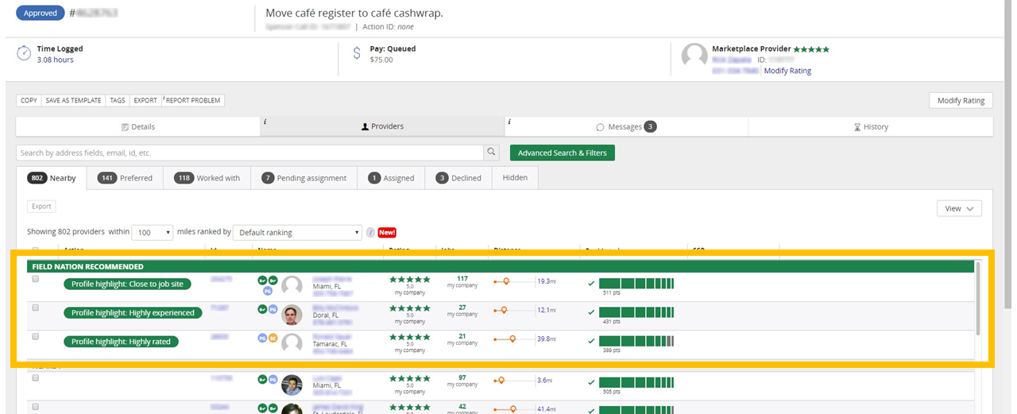Click the Modify Rating link under provider

tap(787, 71)
